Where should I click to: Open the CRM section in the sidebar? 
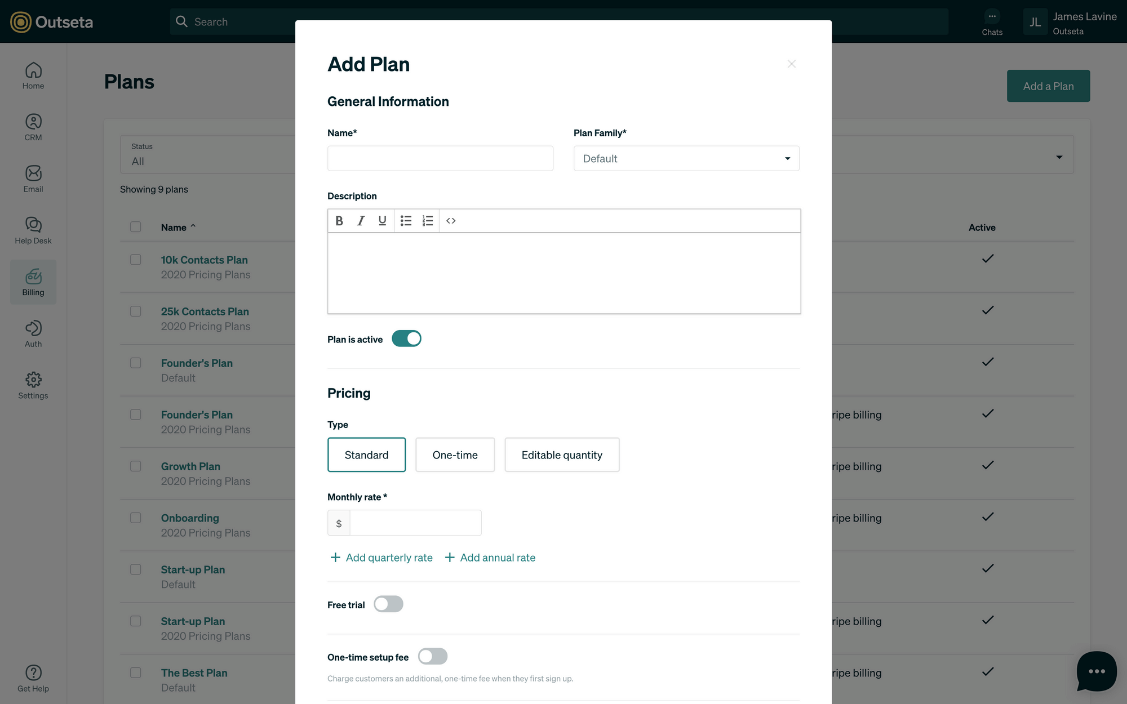[x=33, y=127]
